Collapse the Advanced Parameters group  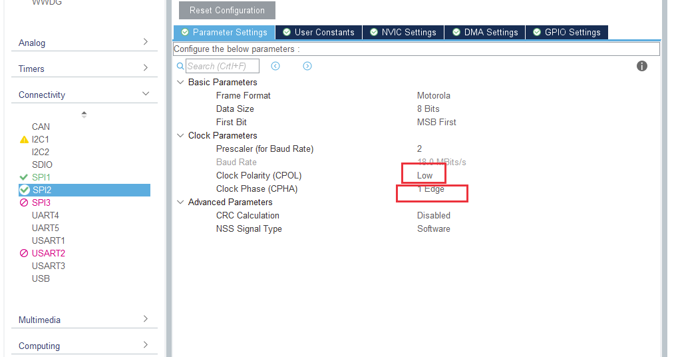click(180, 202)
